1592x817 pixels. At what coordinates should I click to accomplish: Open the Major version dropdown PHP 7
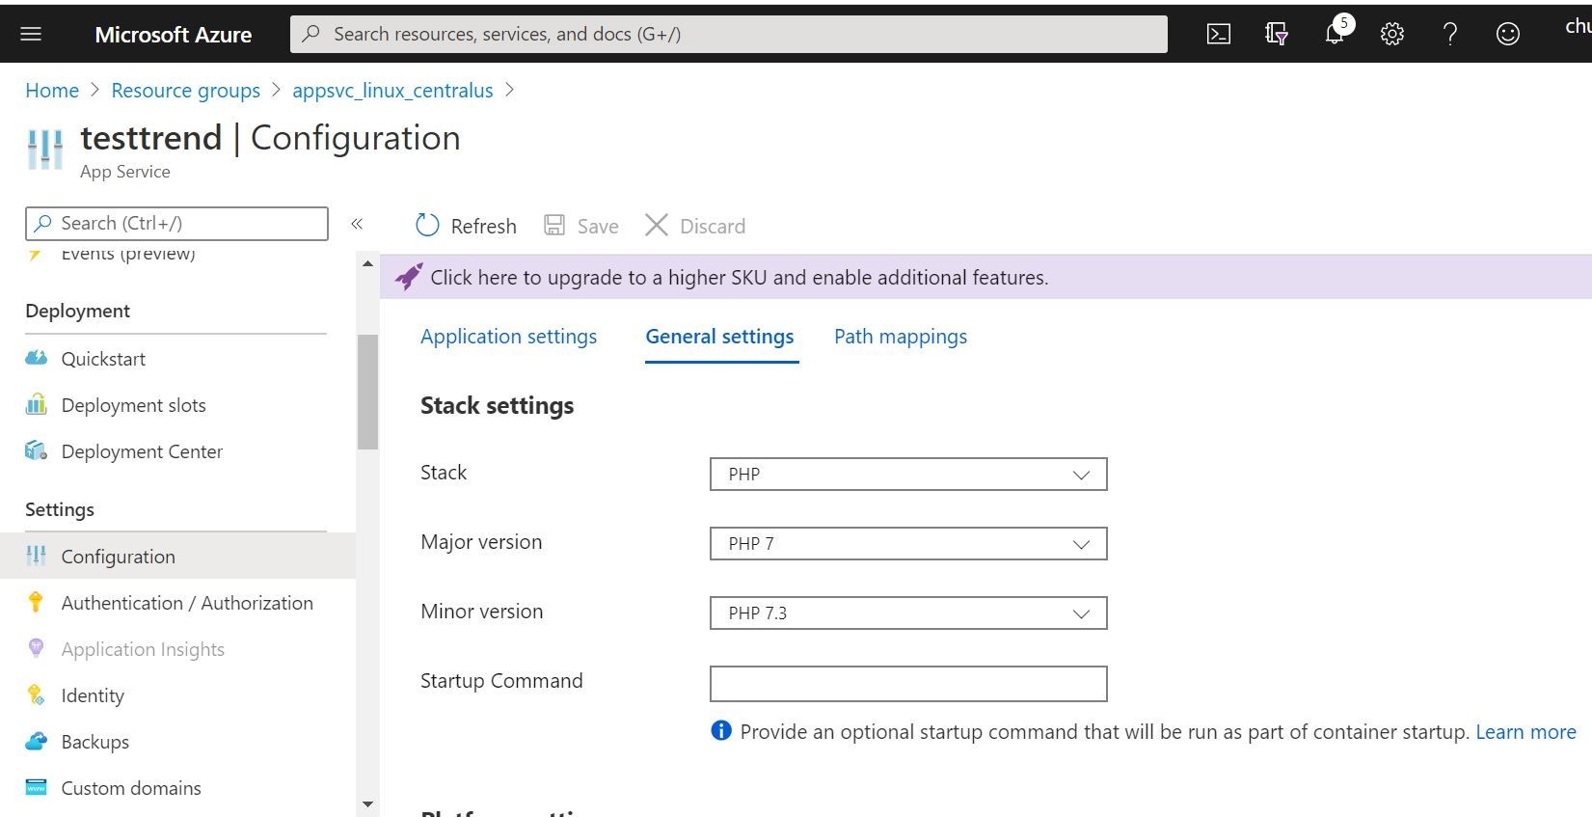(908, 543)
